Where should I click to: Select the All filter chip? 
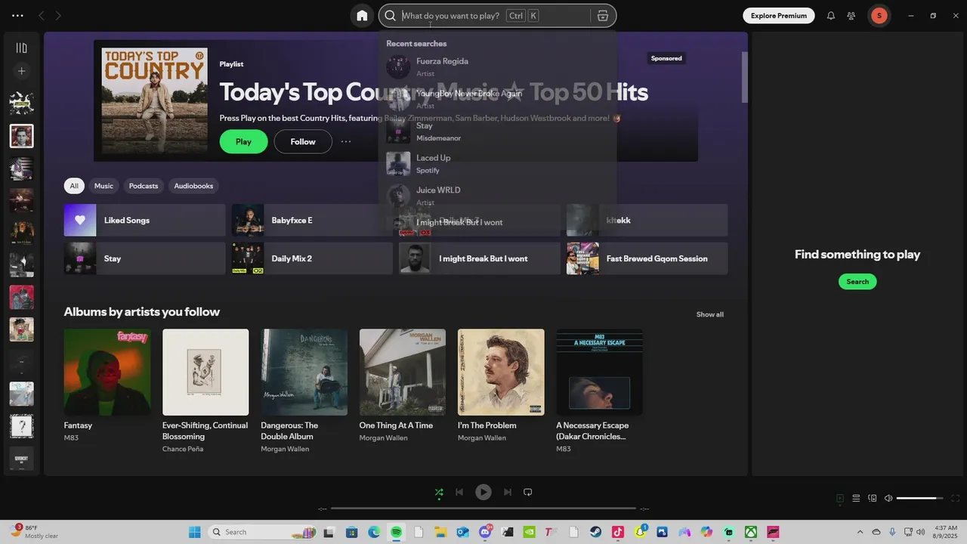(x=74, y=186)
